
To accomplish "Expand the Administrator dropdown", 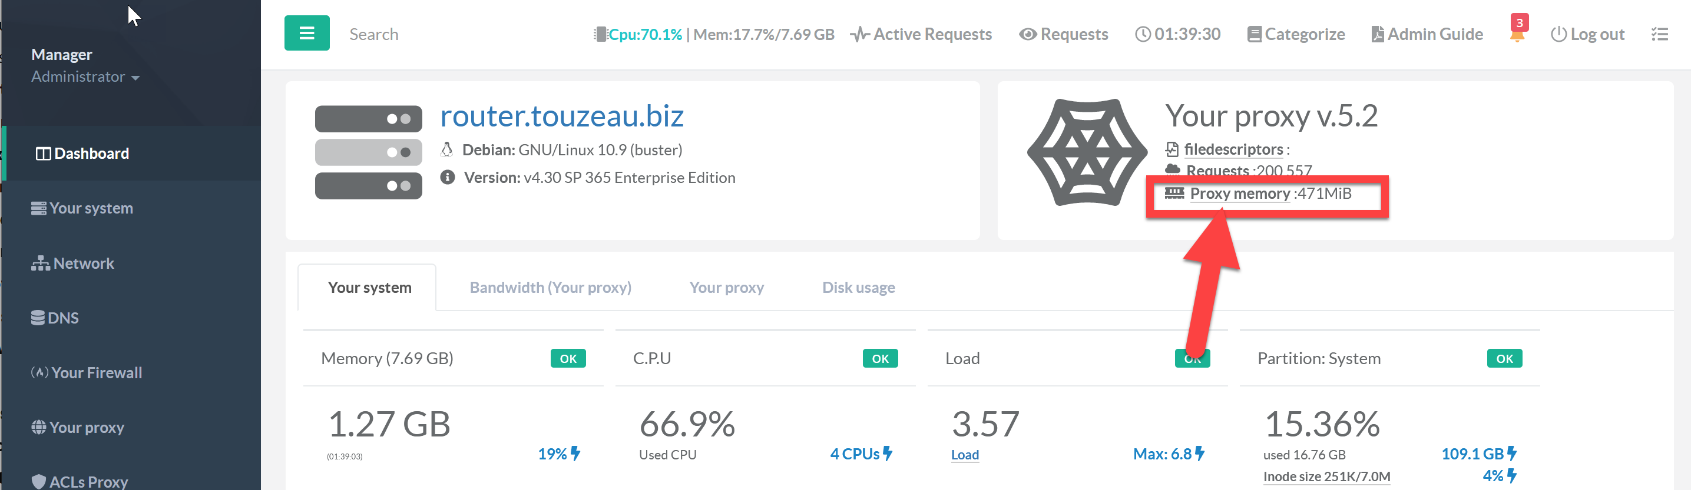I will [x=85, y=76].
